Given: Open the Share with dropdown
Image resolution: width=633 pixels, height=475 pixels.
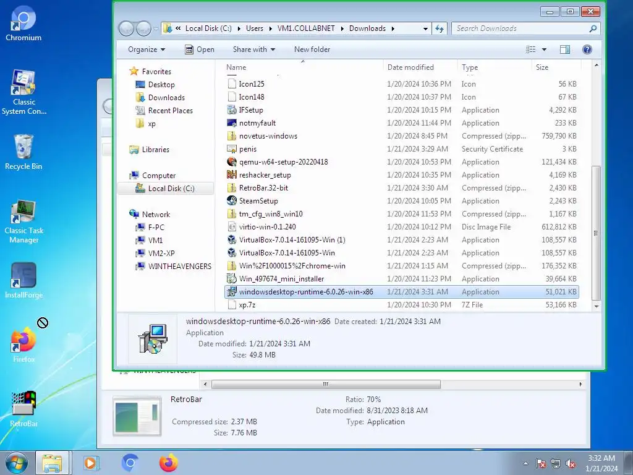Looking at the screenshot, I should tap(254, 49).
